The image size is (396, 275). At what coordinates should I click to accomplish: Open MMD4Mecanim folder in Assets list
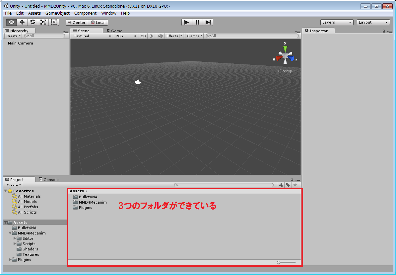click(x=90, y=202)
